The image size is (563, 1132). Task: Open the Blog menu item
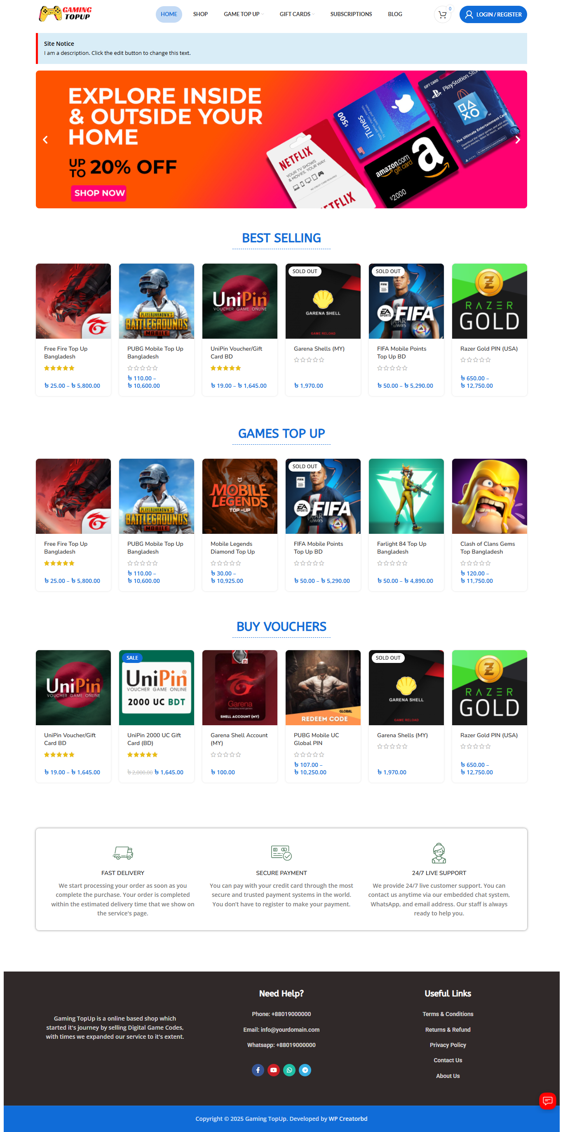[395, 14]
